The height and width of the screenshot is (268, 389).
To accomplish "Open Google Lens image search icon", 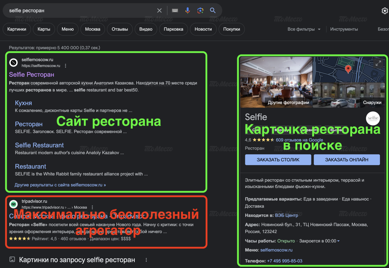I will (200, 10).
